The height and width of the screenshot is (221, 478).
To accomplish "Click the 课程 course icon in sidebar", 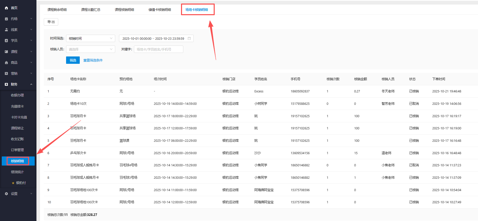I will pos(6,52).
